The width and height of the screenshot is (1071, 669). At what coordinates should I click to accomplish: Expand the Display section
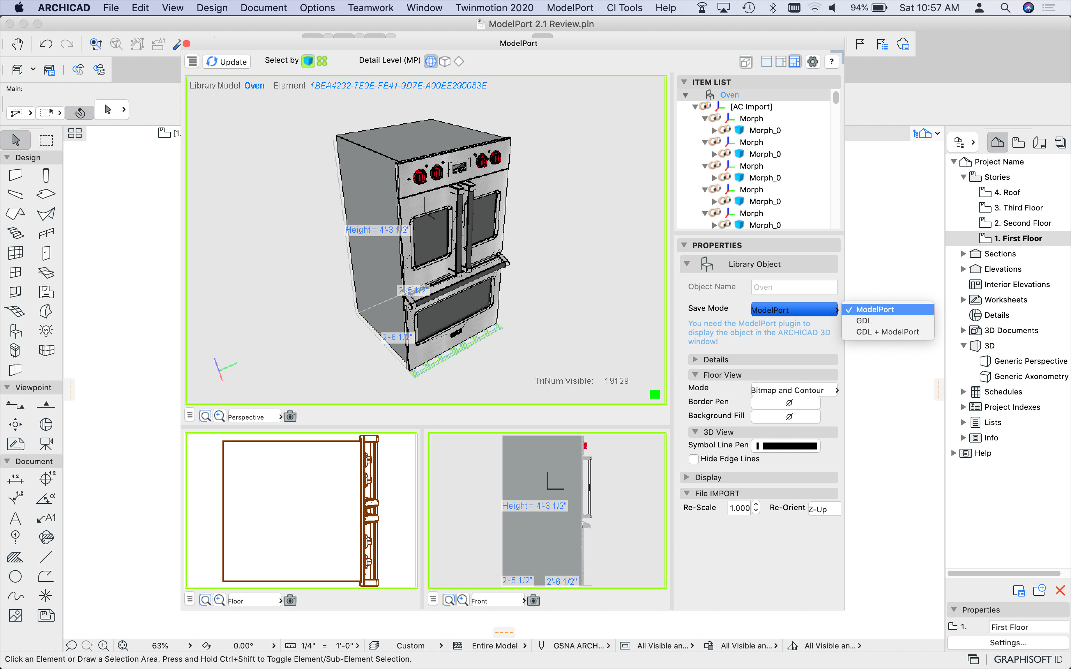pos(686,477)
